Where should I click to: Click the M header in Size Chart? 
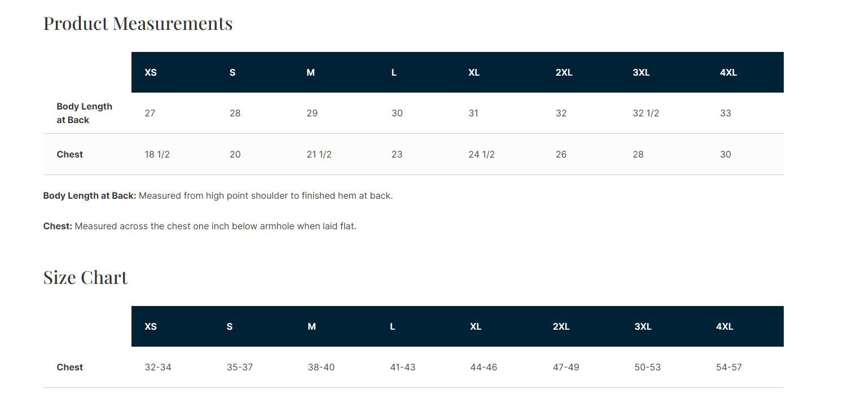pyautogui.click(x=311, y=326)
